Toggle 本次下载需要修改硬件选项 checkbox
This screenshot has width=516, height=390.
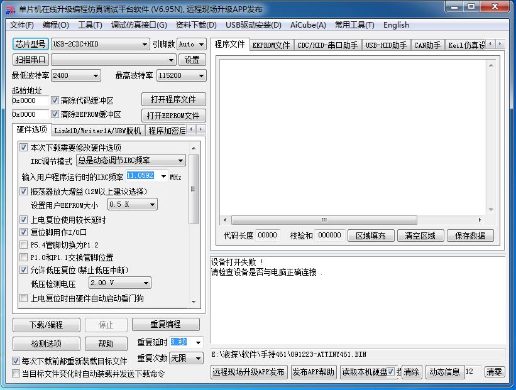pyautogui.click(x=23, y=148)
